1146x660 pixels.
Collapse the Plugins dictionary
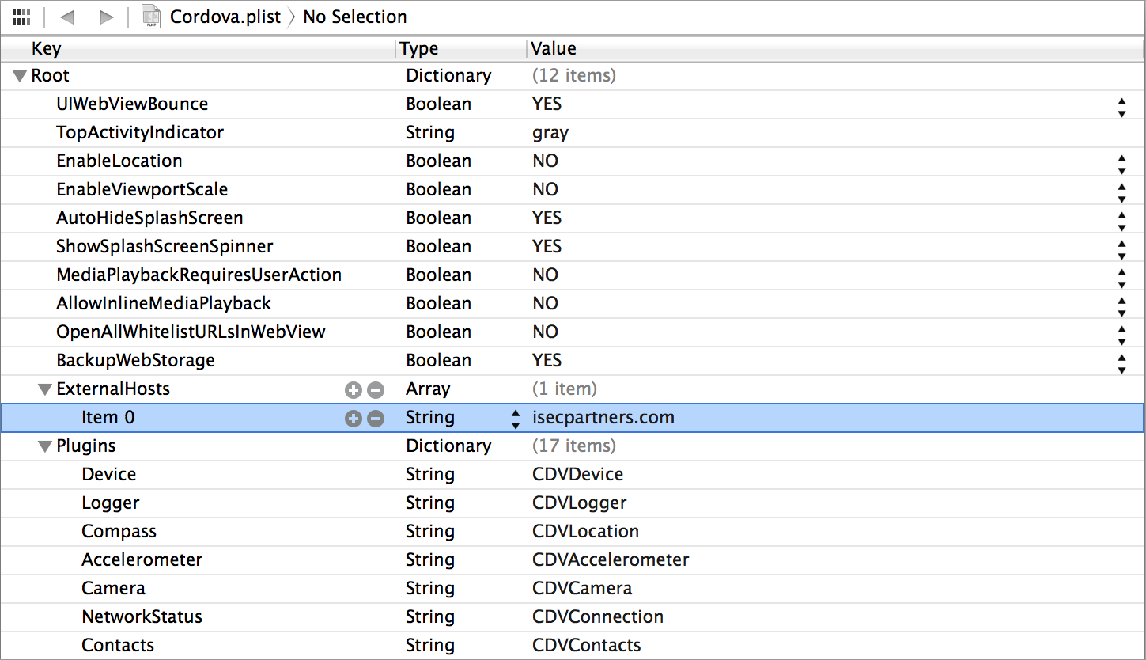click(x=45, y=446)
